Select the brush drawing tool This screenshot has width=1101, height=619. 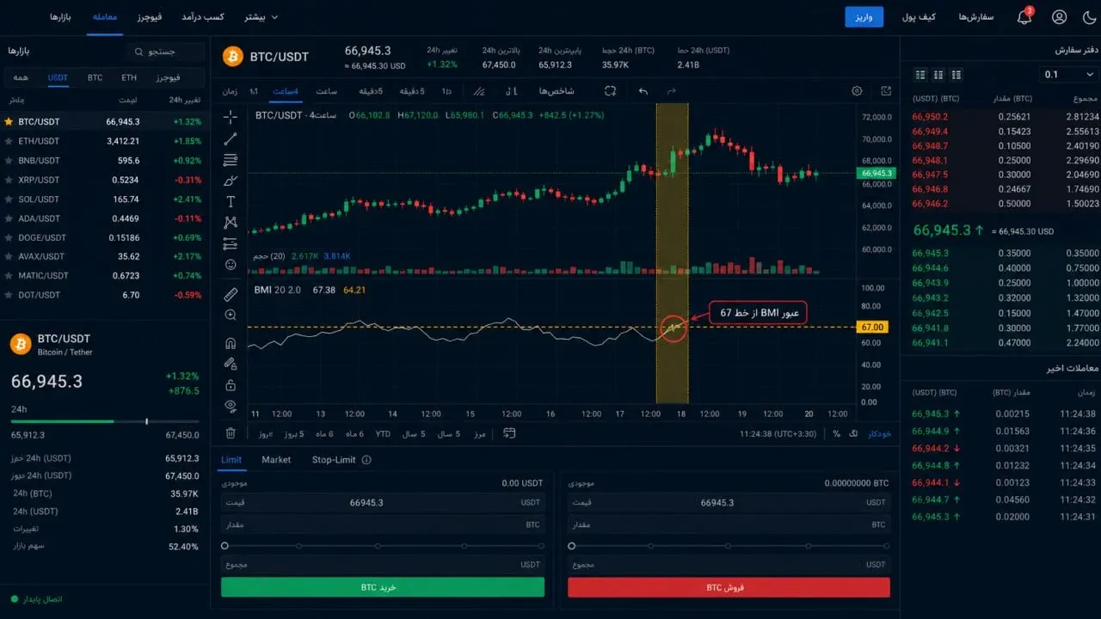(x=231, y=181)
